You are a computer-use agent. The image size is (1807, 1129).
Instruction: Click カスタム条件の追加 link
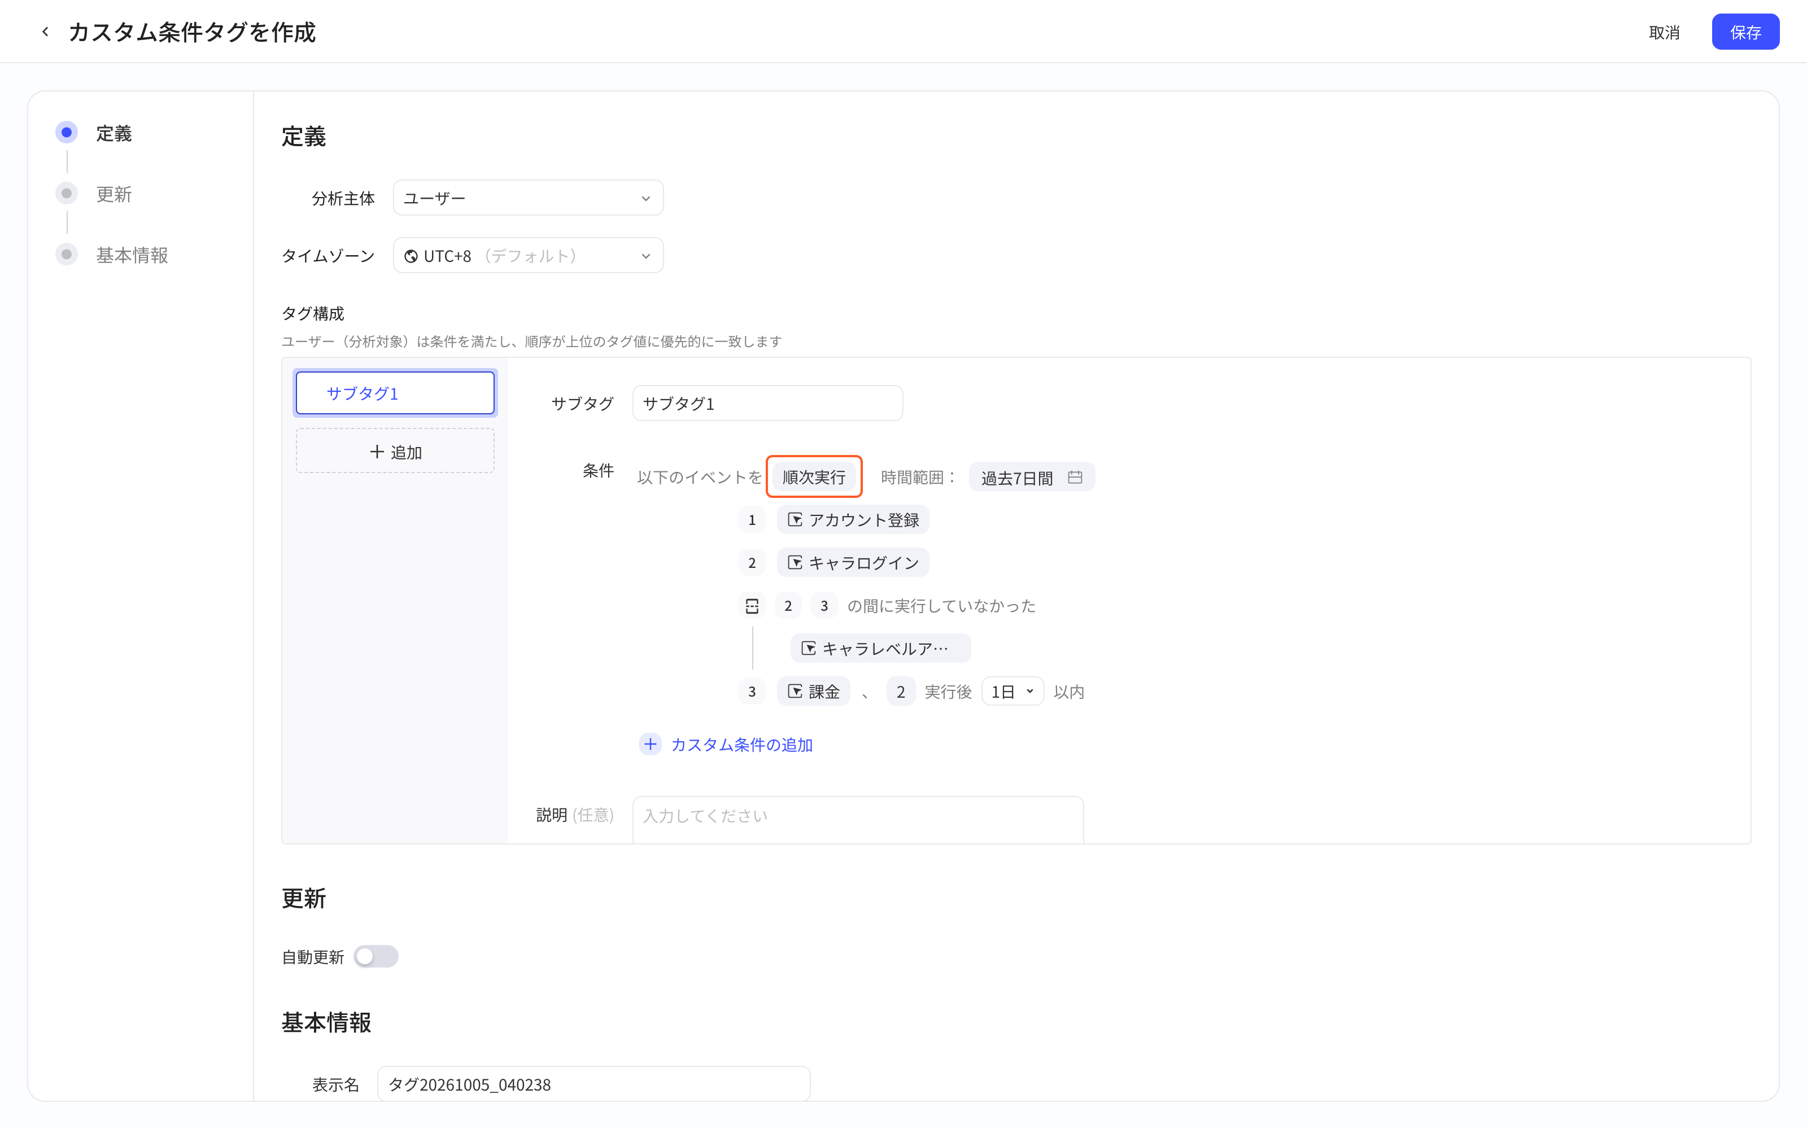(741, 745)
